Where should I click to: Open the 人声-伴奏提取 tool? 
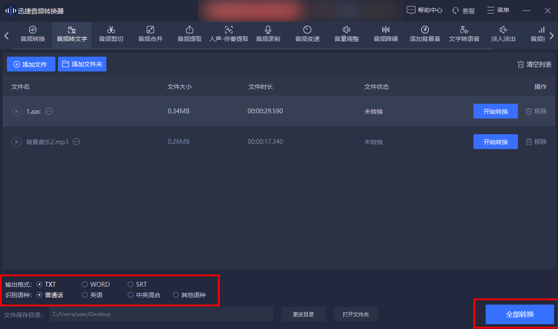(229, 34)
